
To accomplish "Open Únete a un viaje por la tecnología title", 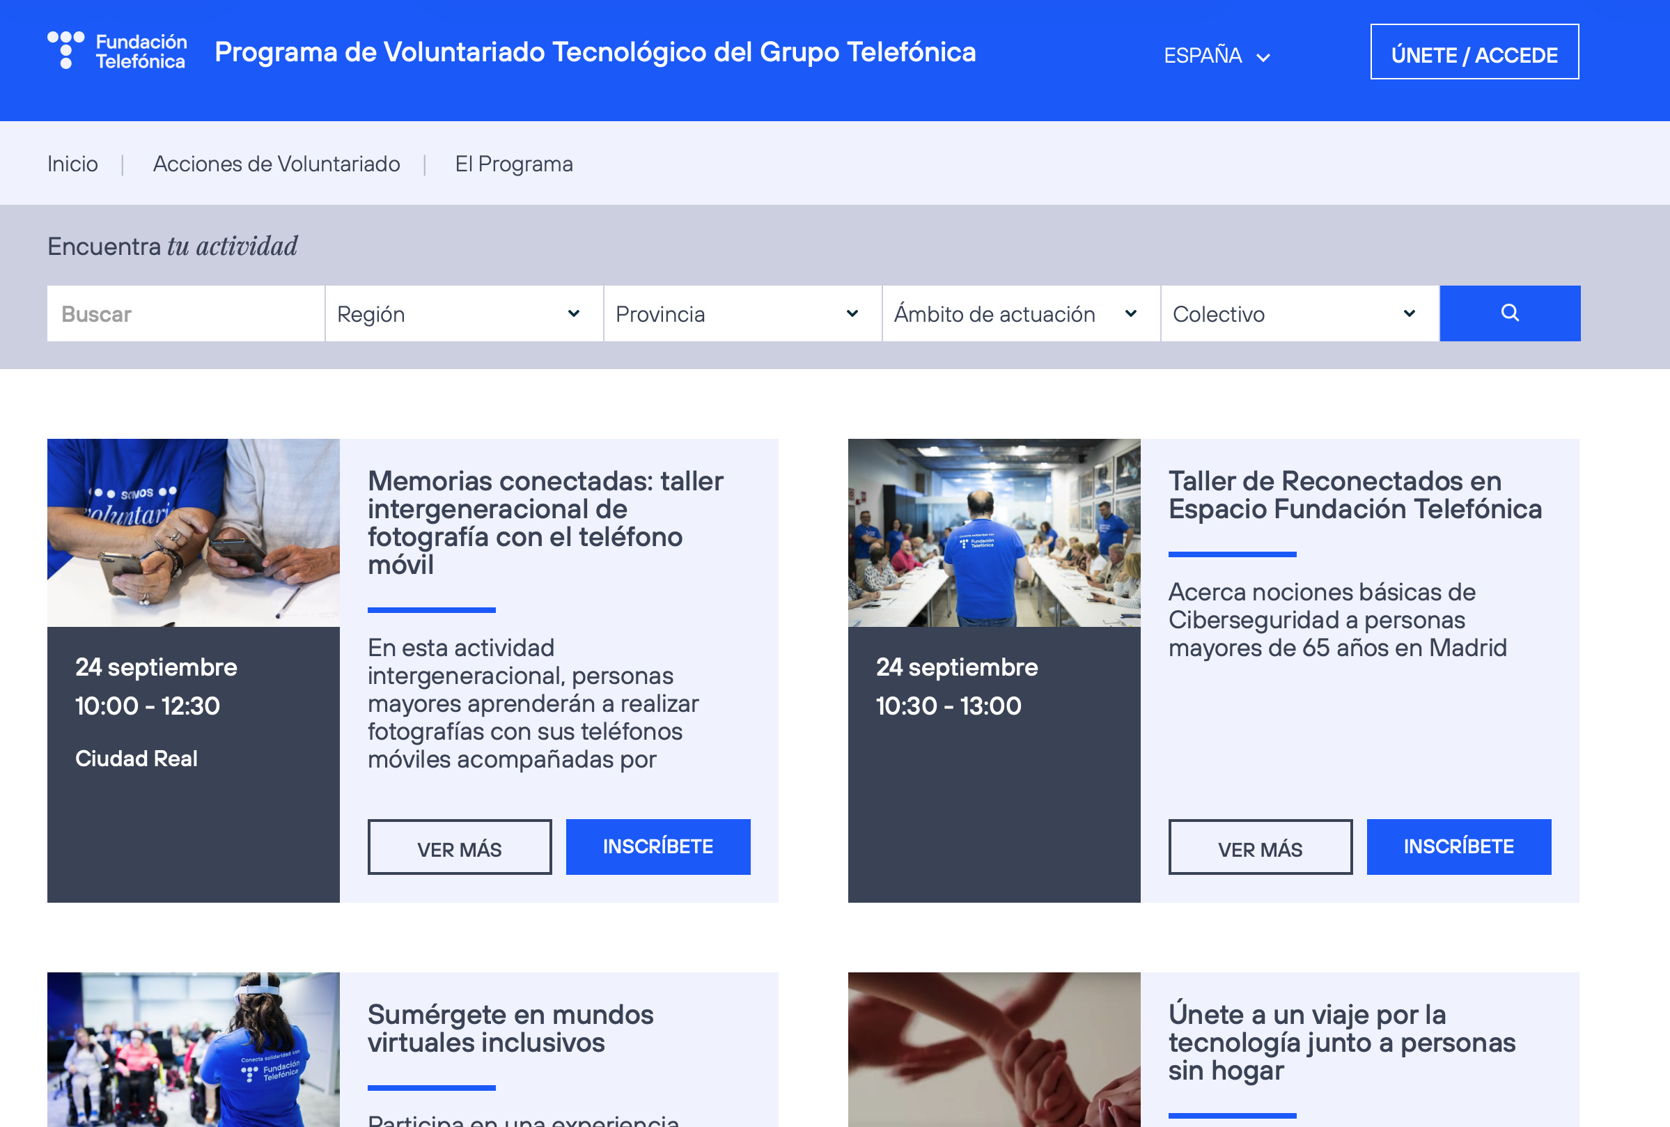I will (1341, 1042).
